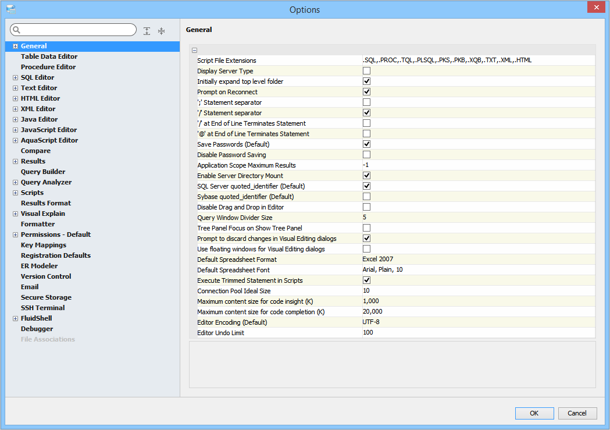This screenshot has height=430, width=610.
Task: Open the Default Spreadsheet Format value dropdown
Action: tap(477, 260)
